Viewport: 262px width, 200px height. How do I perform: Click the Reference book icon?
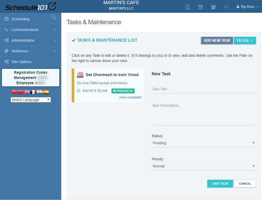[x=7, y=51]
